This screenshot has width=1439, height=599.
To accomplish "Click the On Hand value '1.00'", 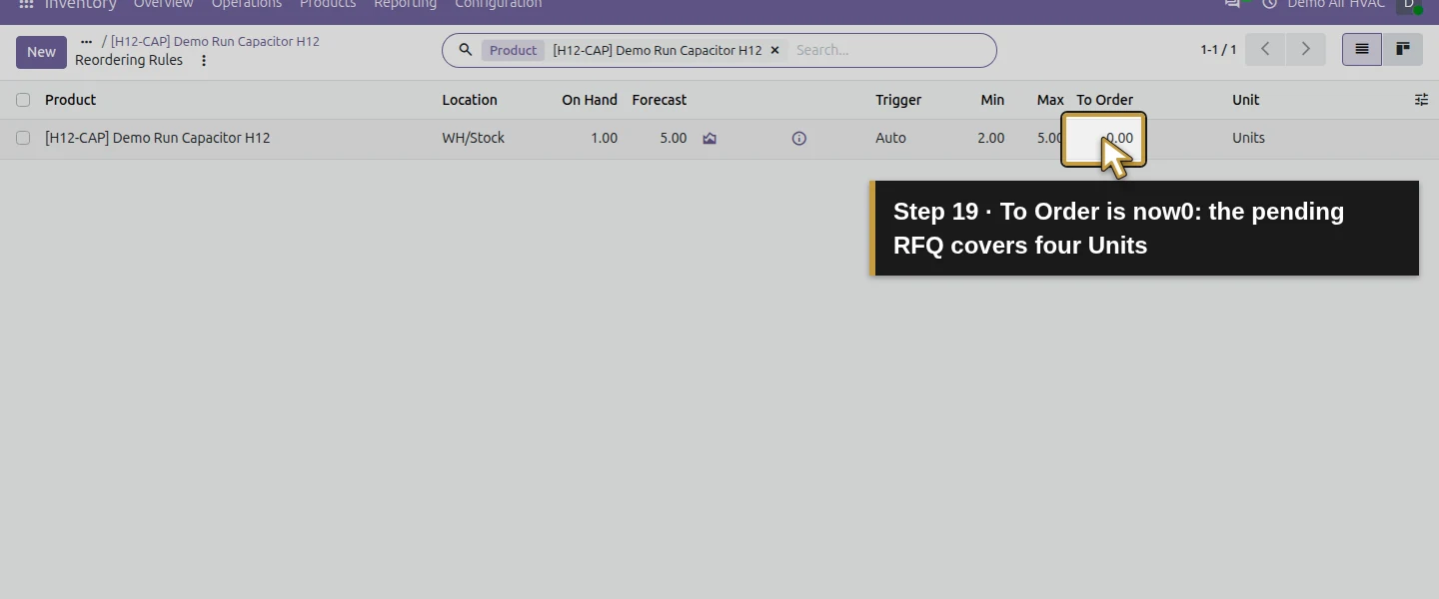I will tap(604, 138).
